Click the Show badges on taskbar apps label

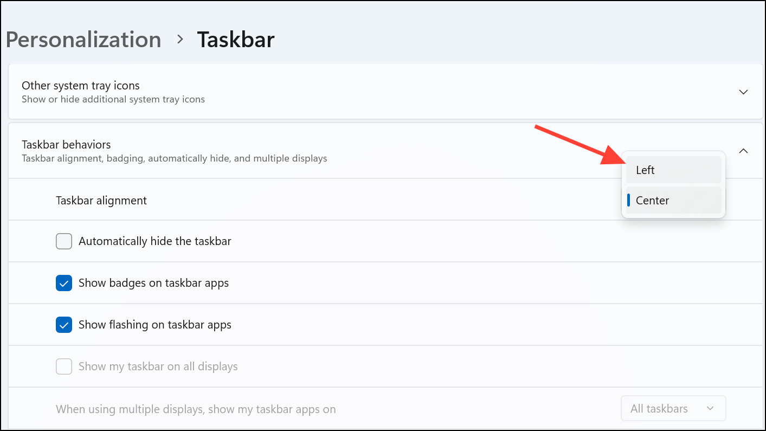[x=153, y=283]
